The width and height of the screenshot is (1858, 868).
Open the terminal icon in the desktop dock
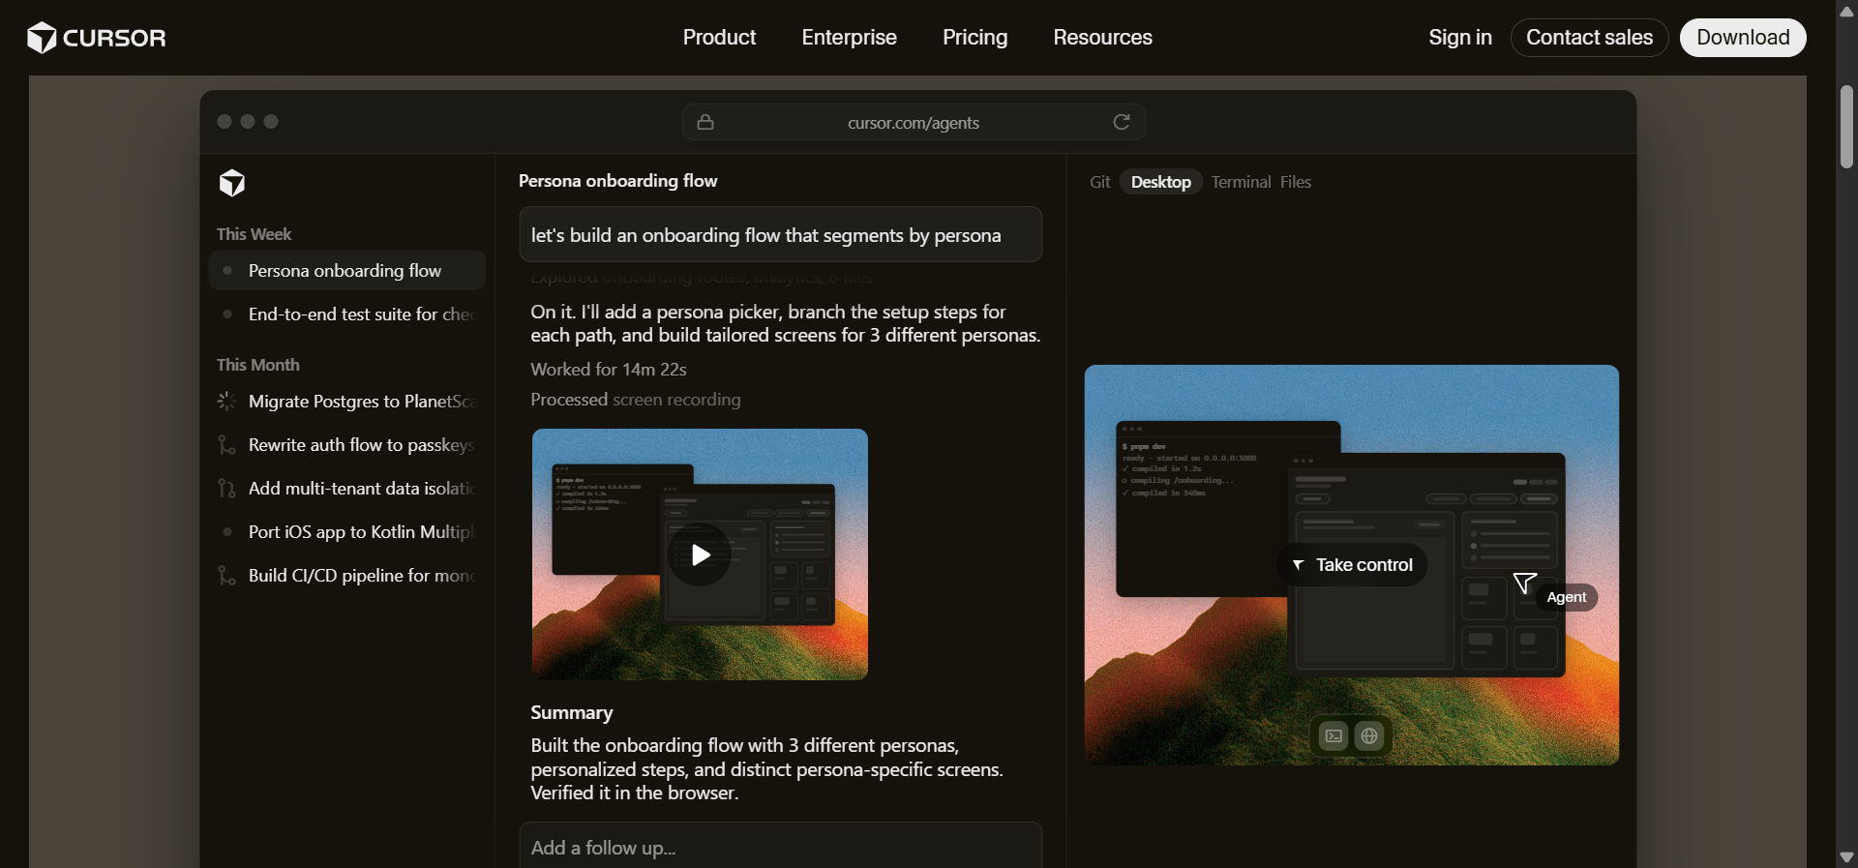click(x=1334, y=736)
